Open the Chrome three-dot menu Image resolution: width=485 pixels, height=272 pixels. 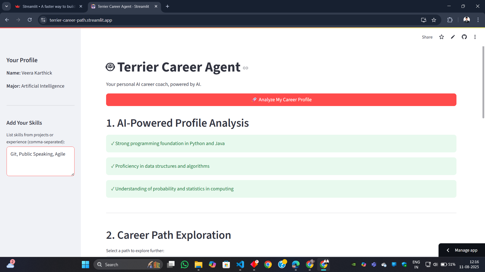478,20
